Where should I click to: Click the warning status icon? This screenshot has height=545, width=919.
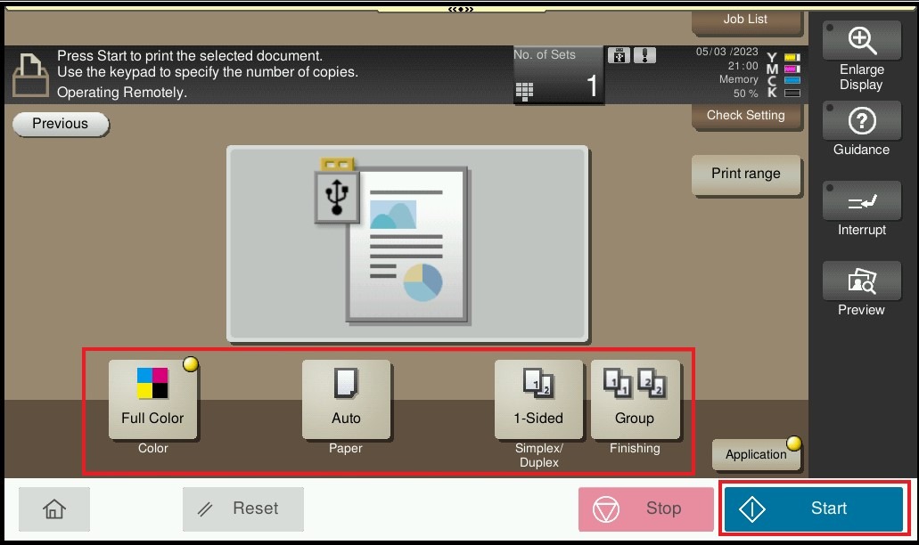click(x=644, y=55)
